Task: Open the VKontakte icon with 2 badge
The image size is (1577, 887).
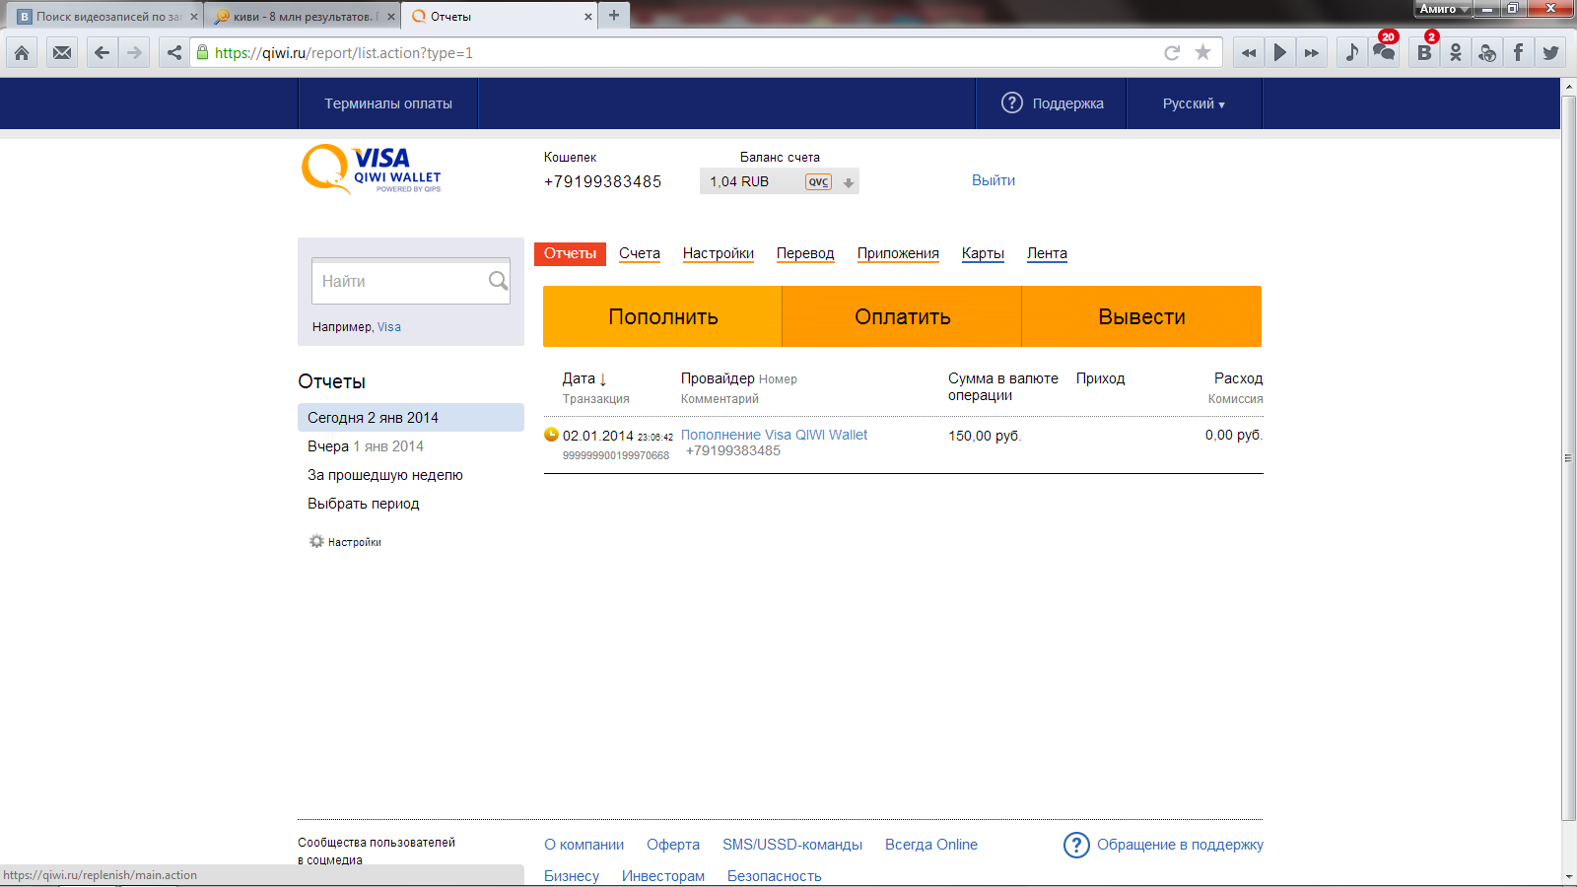Action: [x=1424, y=51]
